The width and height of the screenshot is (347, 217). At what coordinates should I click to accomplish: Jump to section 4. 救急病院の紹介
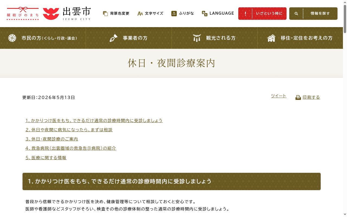71,148
